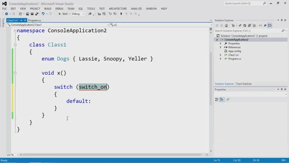Click Property Pages wrench in Properties panel
Screen dimensions: 289x163
click(x=228, y=100)
